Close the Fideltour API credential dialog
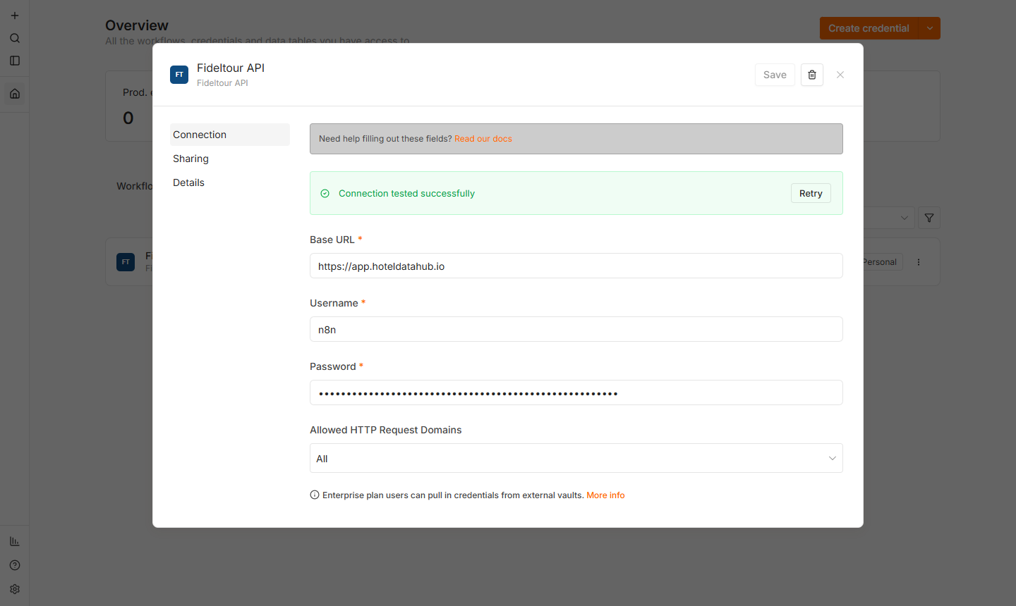 click(x=840, y=75)
